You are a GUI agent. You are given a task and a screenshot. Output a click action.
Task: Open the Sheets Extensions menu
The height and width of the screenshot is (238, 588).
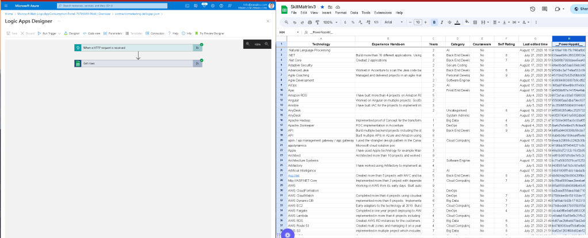[383, 13]
